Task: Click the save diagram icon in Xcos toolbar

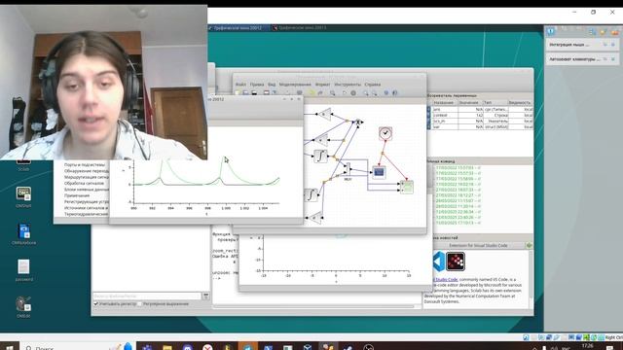Action: click(254, 93)
